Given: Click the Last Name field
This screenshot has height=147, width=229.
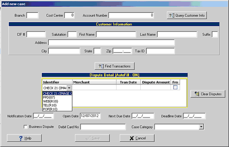Looking at the screenshot, I should pyautogui.click(x=177, y=34).
